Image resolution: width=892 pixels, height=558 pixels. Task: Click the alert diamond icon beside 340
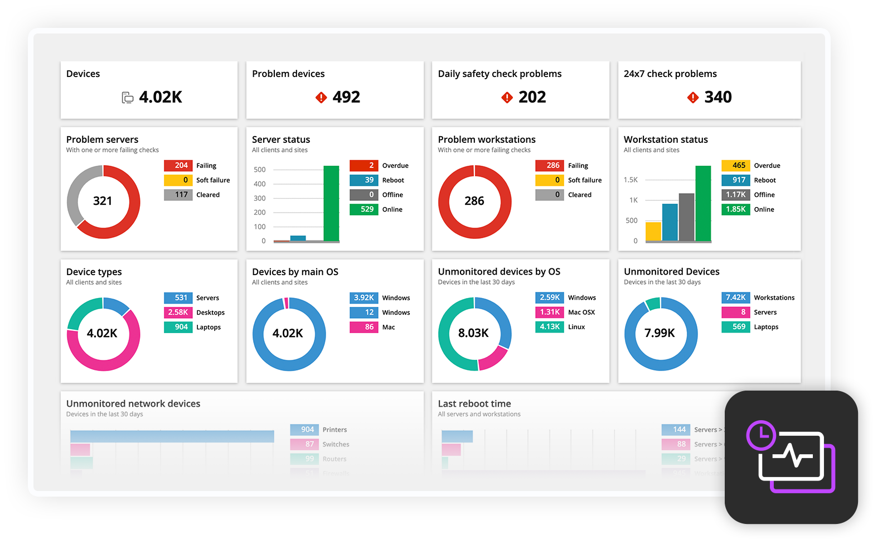click(692, 98)
